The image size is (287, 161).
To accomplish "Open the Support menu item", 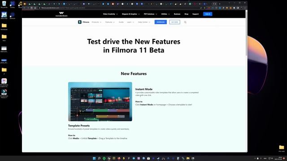I will click(x=196, y=14).
